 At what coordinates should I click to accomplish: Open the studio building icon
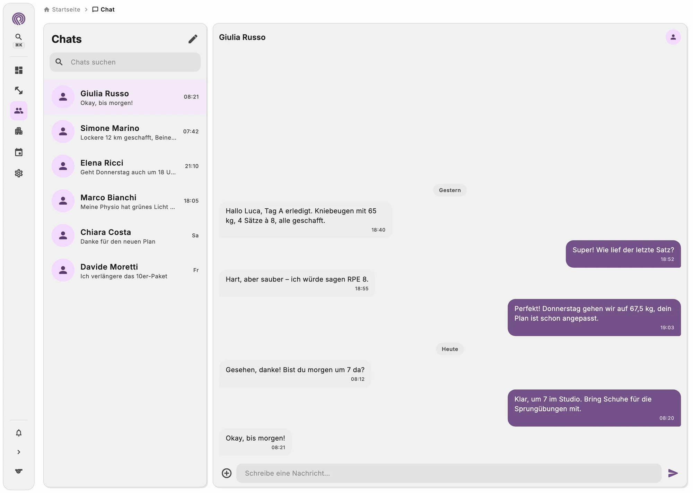click(19, 131)
